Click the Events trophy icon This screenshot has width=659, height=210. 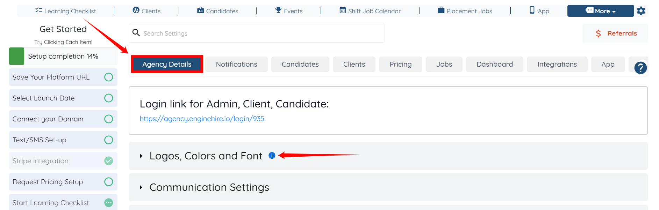278,10
